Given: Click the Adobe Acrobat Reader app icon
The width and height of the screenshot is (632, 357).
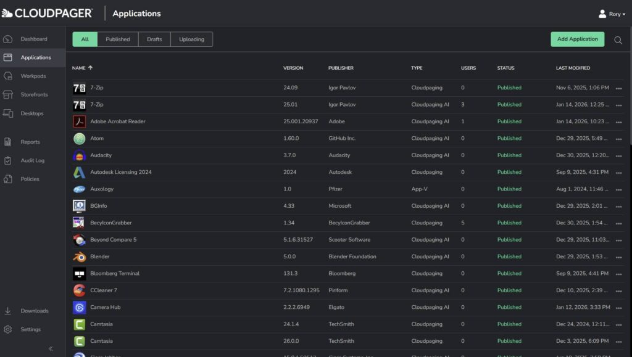Looking at the screenshot, I should [x=80, y=121].
